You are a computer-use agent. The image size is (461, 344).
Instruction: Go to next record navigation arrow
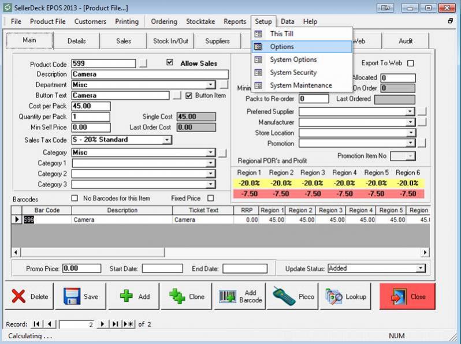pyautogui.click(x=103, y=324)
